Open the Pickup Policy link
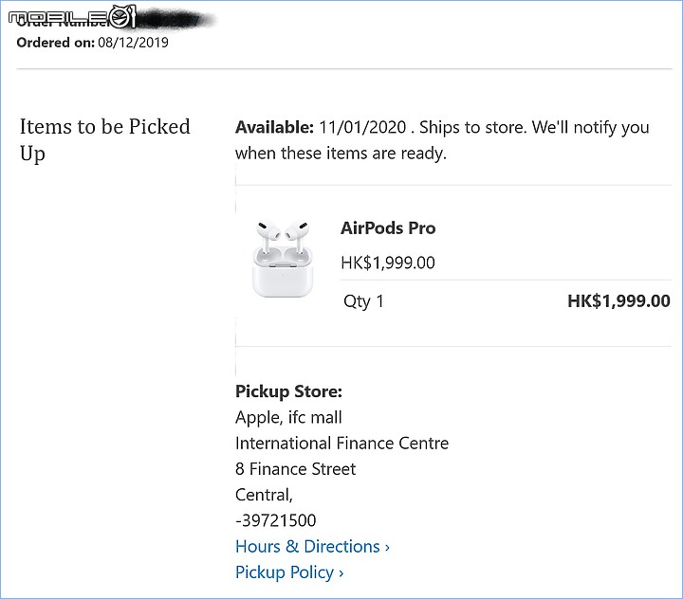The width and height of the screenshot is (683, 599). click(289, 572)
